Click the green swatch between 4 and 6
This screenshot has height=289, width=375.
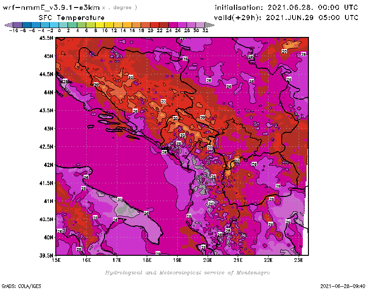pyautogui.click(x=82, y=24)
